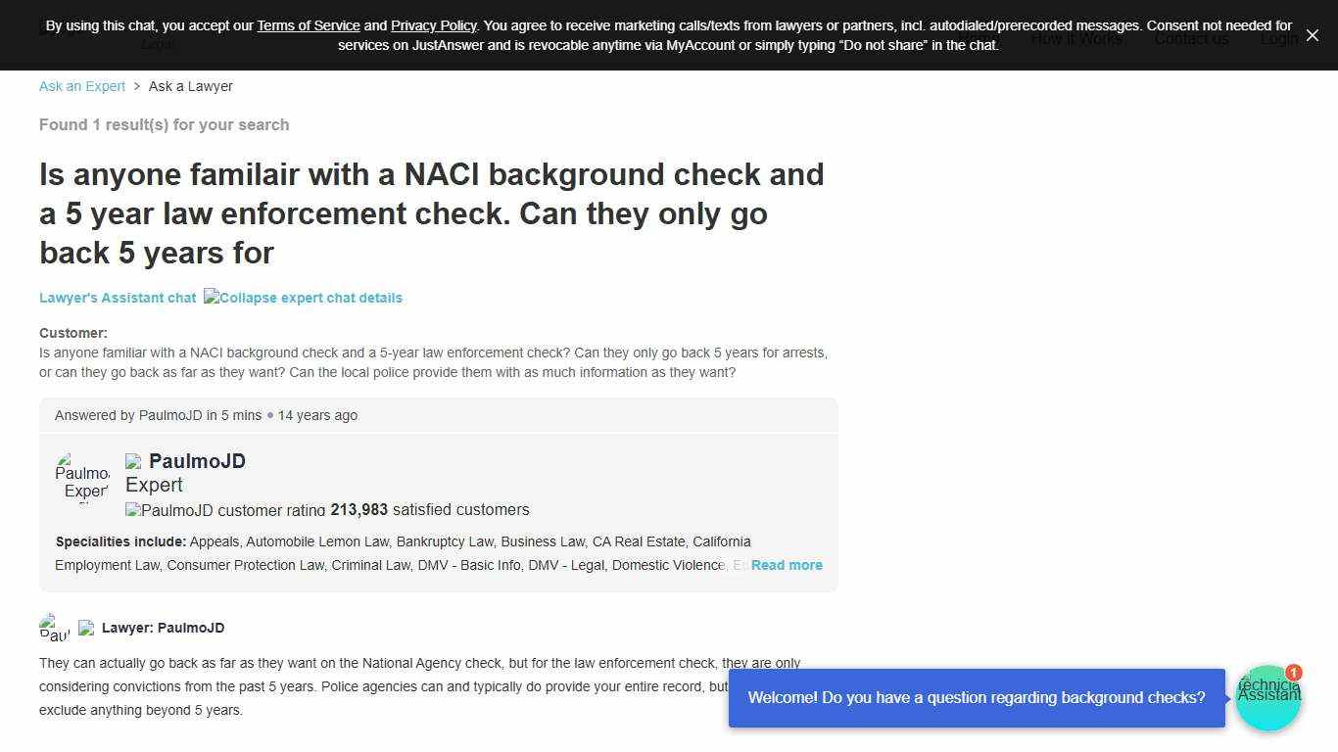Expand specialities with Read more
The width and height of the screenshot is (1338, 752).
pyautogui.click(x=787, y=565)
